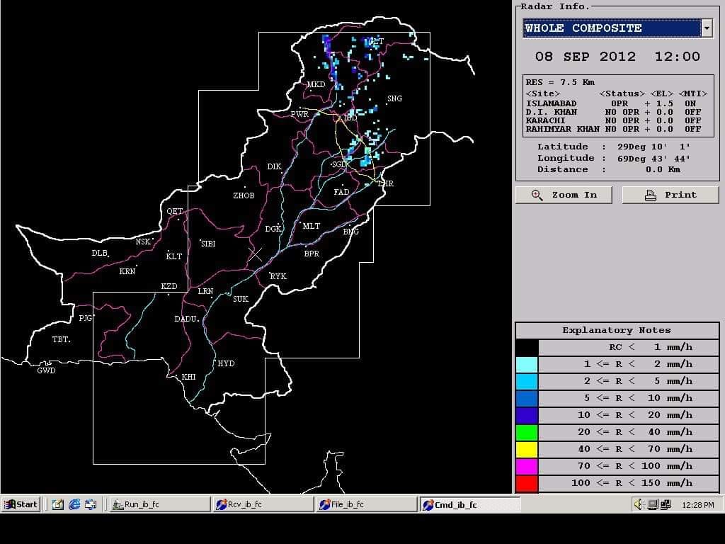Click the volume speaker tray icon

click(639, 504)
